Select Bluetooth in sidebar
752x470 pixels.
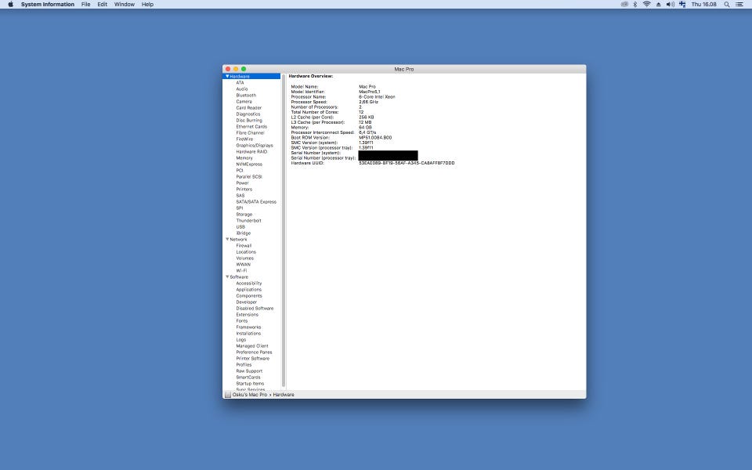[x=246, y=96]
